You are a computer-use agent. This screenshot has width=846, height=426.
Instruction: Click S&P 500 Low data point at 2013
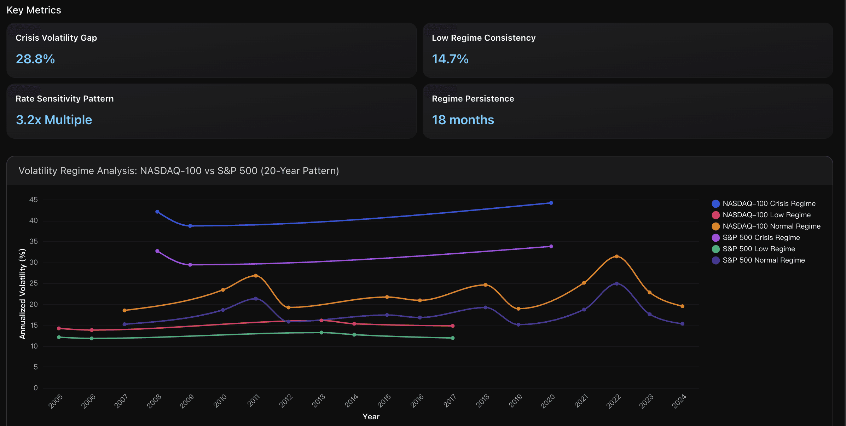(x=321, y=333)
